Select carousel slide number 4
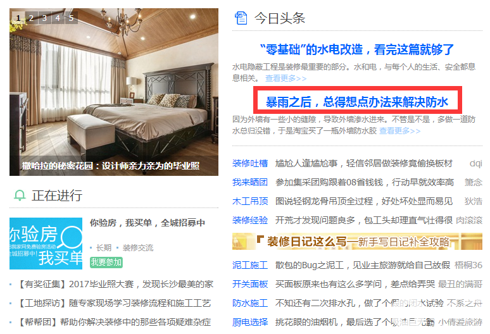The image size is (490, 334). click(58, 18)
